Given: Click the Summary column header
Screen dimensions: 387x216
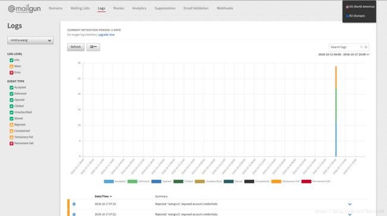Looking at the screenshot, I should [161, 196].
